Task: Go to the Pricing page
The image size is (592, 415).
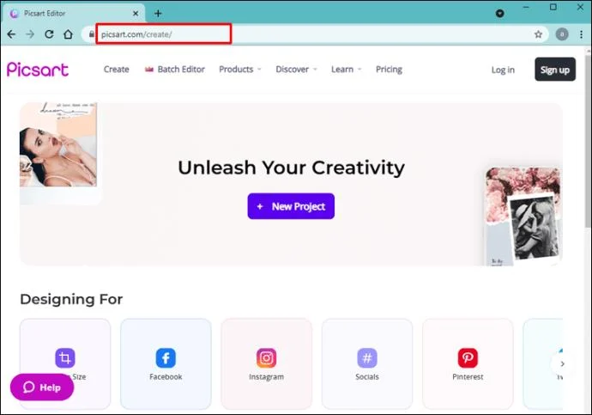Action: point(389,70)
